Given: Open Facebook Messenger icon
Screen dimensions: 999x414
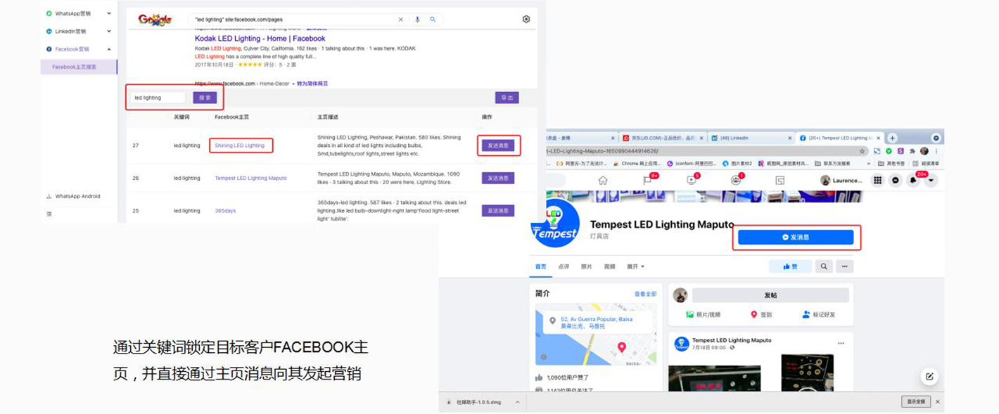Looking at the screenshot, I should point(896,180).
